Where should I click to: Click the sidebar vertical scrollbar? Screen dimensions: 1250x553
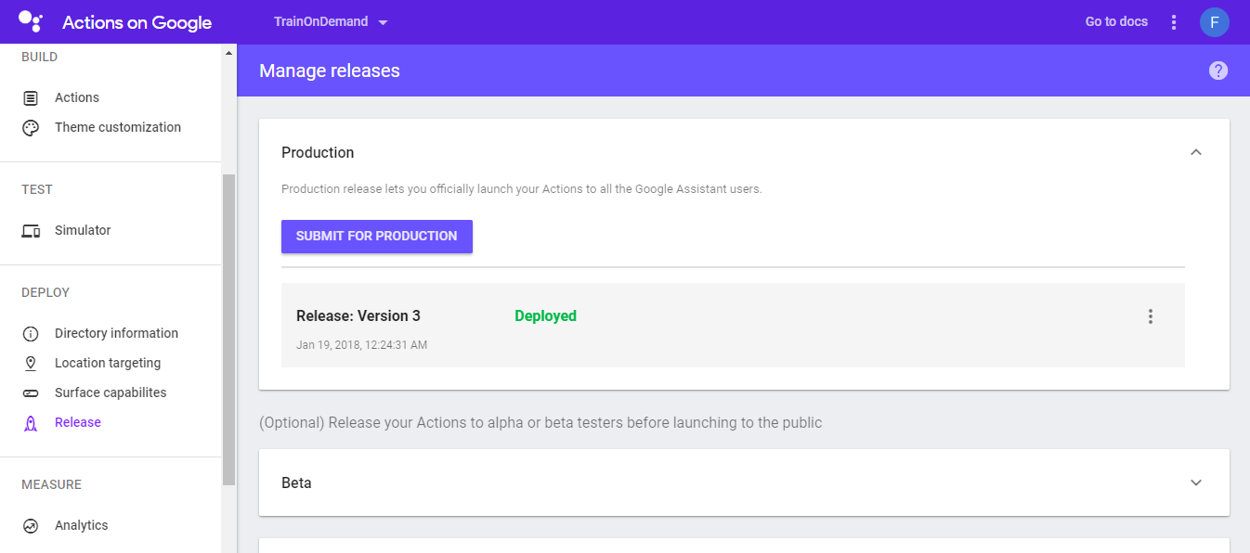228,329
